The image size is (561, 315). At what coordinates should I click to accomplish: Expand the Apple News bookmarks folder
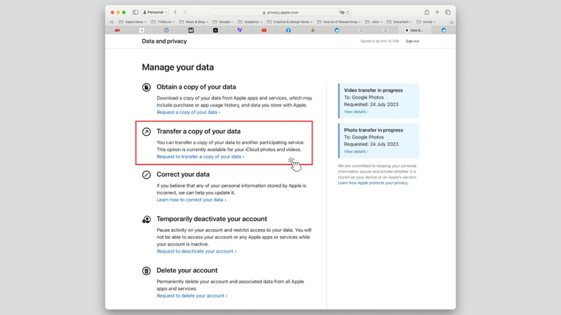133,22
